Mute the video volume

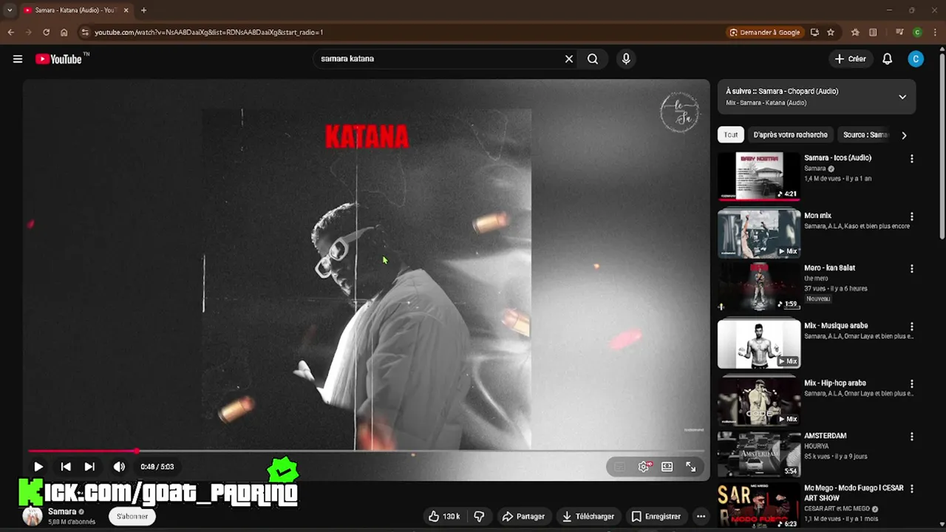tap(119, 467)
